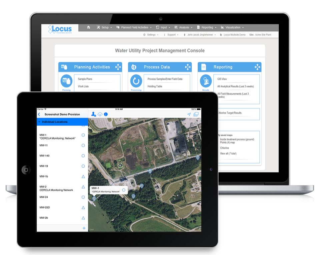
Task: Open the John Jacob Jingleheimer user menu
Action: point(200,35)
